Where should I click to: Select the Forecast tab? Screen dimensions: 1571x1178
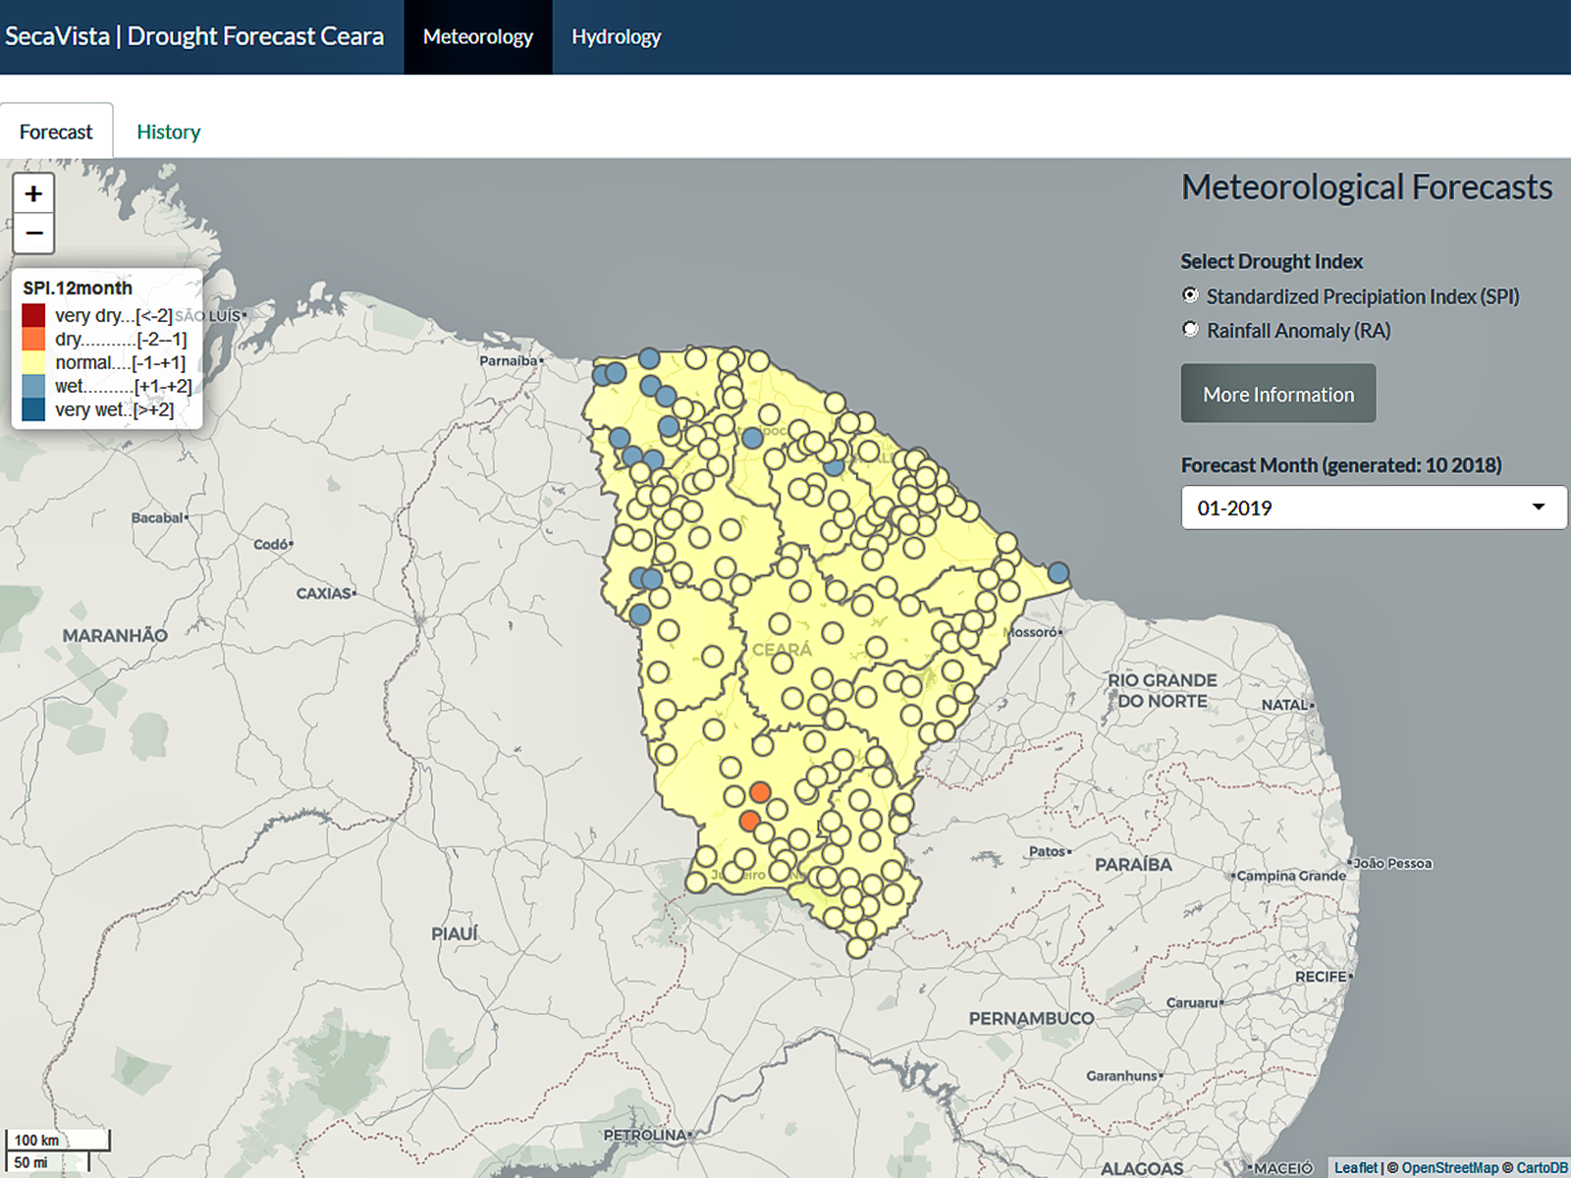click(x=56, y=132)
